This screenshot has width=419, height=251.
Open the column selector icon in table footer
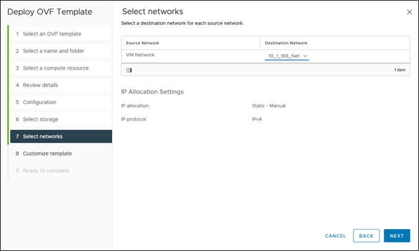pos(129,70)
